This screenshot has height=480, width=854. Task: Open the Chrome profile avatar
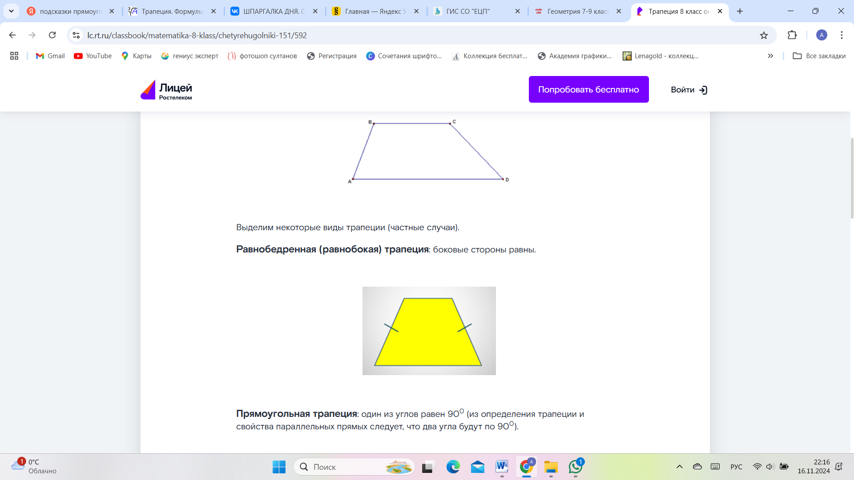click(822, 35)
